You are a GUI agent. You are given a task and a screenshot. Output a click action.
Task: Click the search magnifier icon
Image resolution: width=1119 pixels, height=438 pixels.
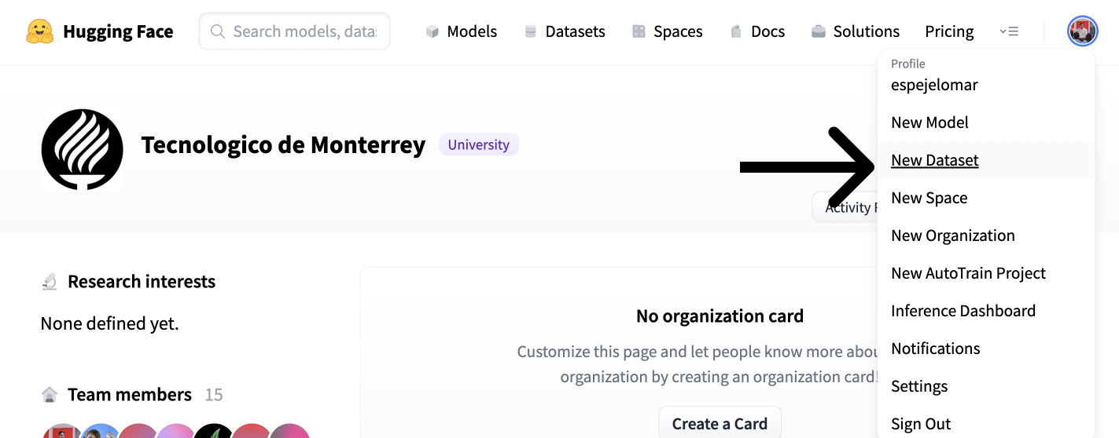(217, 31)
